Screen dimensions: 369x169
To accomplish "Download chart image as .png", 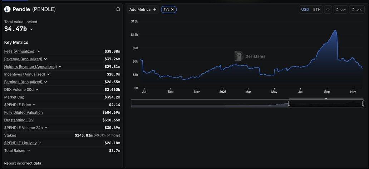I will pyautogui.click(x=356, y=10).
